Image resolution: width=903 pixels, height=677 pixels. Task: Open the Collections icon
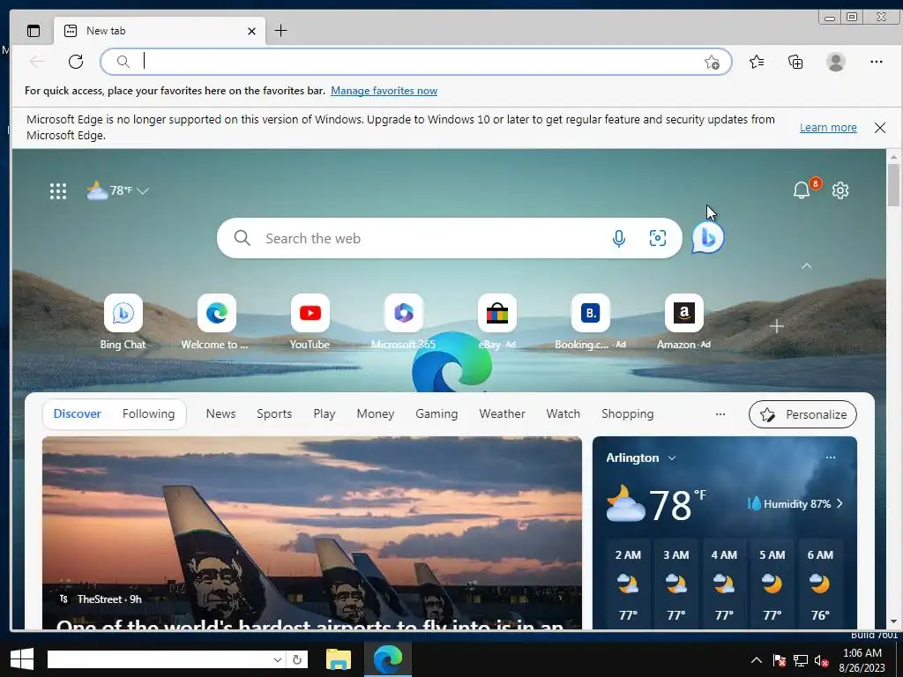click(795, 62)
